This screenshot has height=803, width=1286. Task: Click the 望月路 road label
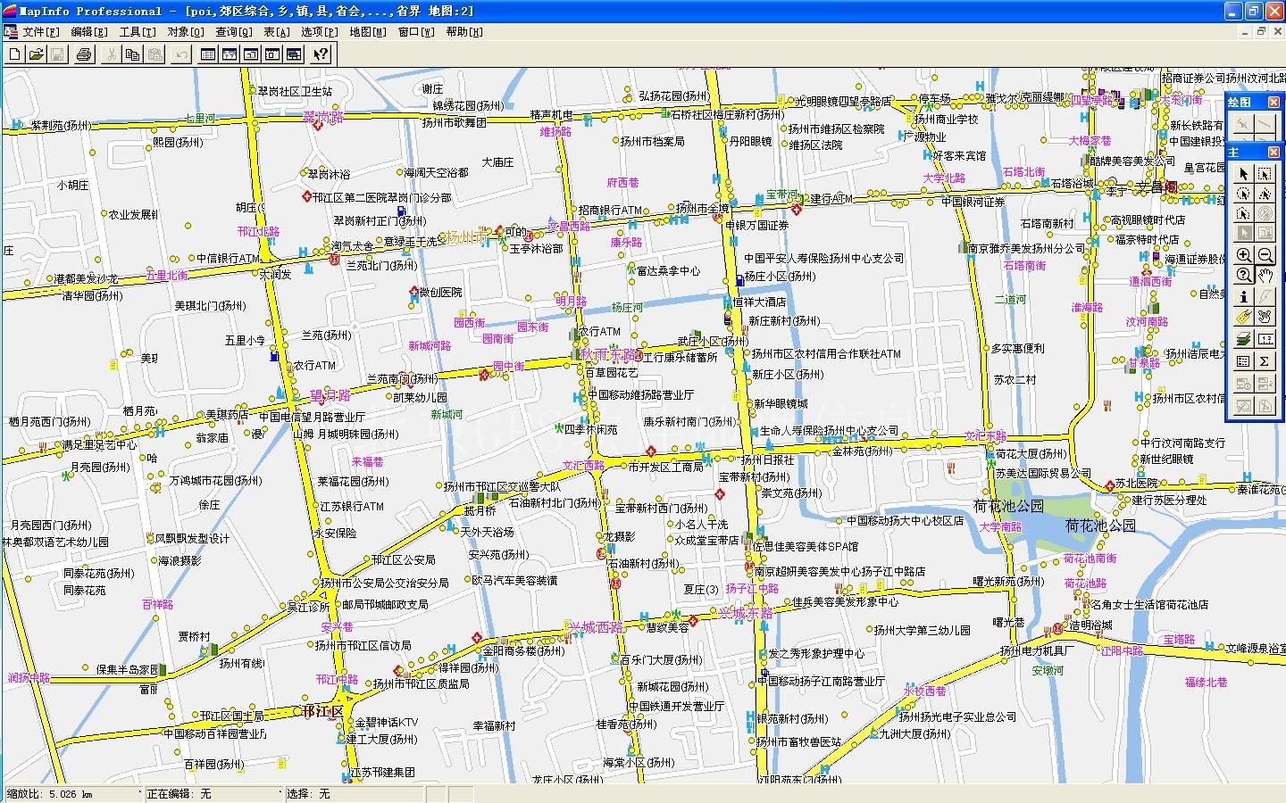tap(330, 394)
